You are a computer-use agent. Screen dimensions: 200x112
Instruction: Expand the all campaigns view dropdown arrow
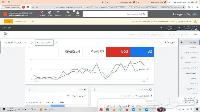click(179, 28)
